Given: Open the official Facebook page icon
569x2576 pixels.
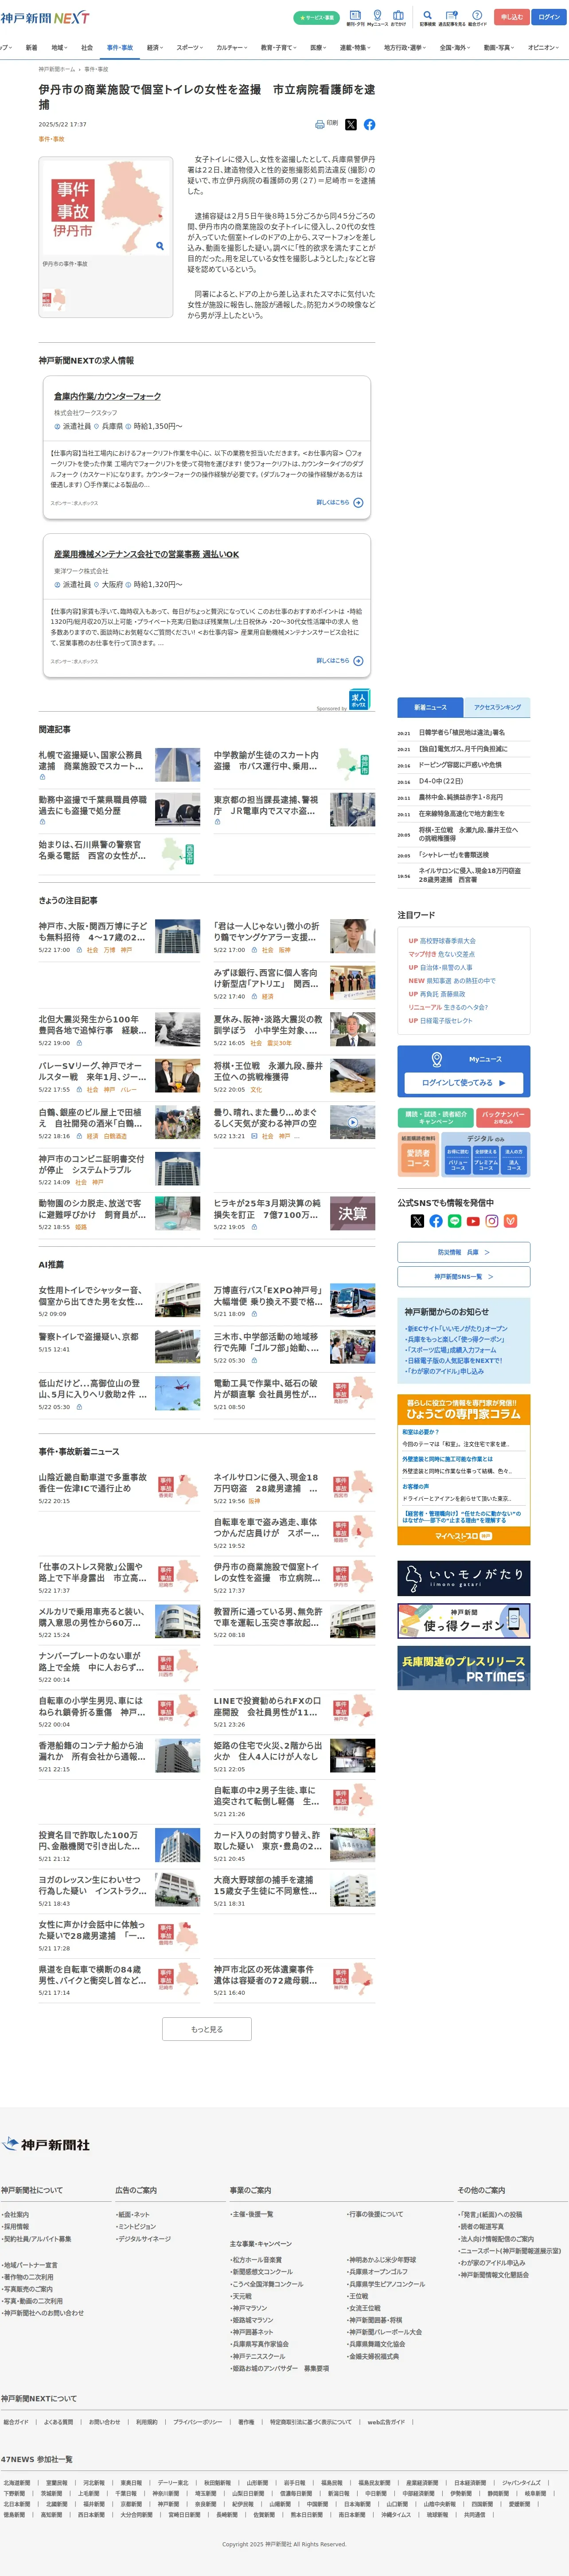Looking at the screenshot, I should click(x=436, y=1221).
